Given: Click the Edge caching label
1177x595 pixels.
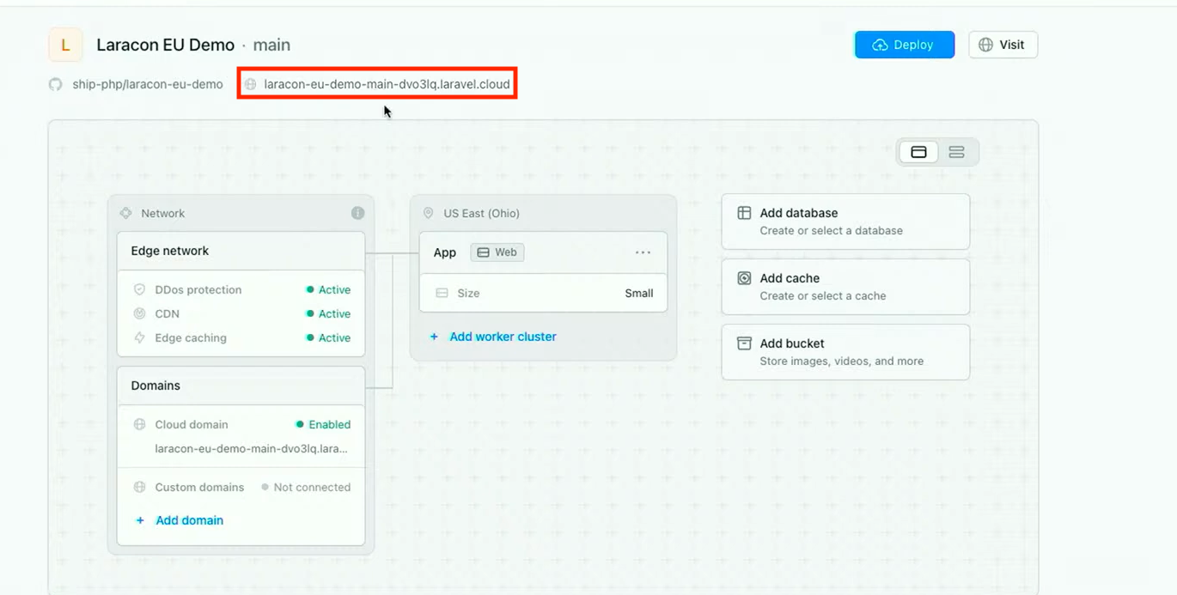Looking at the screenshot, I should tap(191, 337).
